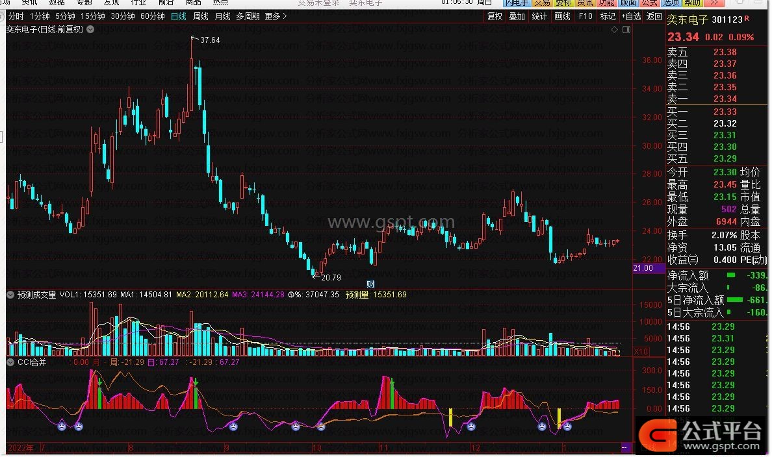Expand the 更多 periods menu
Viewport: 772px width, 457px height.
(x=276, y=16)
